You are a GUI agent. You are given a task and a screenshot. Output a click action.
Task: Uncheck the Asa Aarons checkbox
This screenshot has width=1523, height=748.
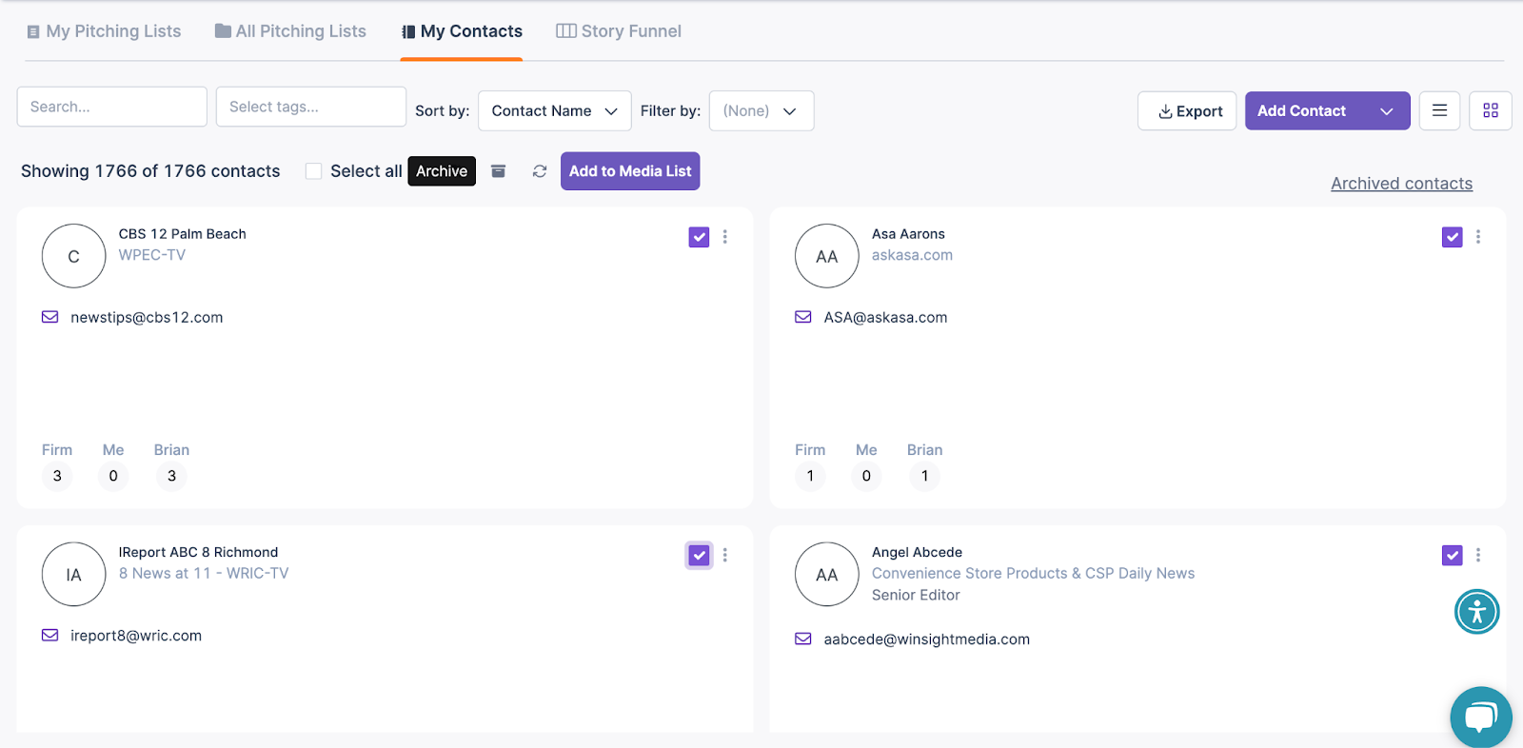tap(1452, 237)
